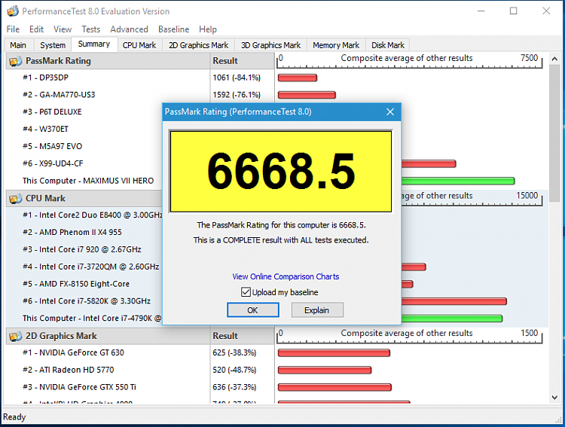565x427 pixels.
Task: Click the scrollbar down arrow
Action: [x=554, y=397]
